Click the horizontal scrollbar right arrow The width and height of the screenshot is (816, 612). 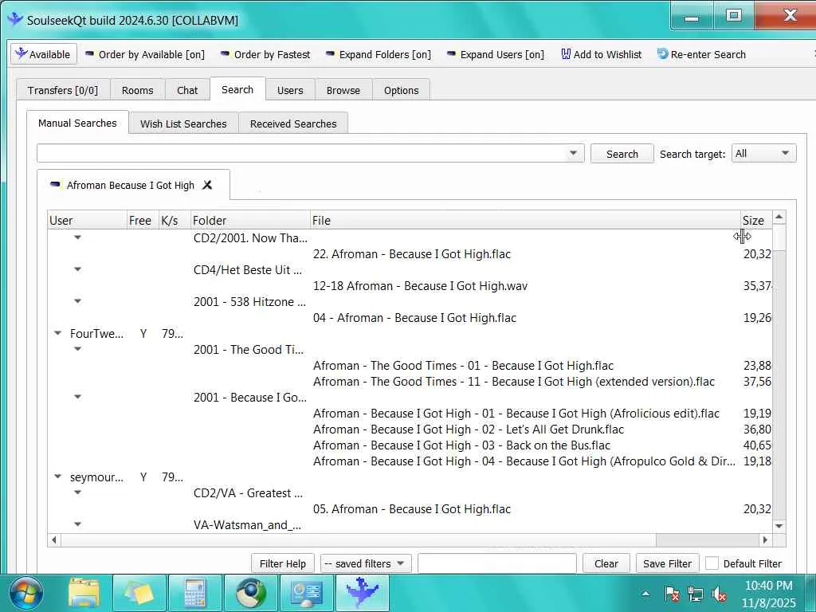[x=765, y=539]
